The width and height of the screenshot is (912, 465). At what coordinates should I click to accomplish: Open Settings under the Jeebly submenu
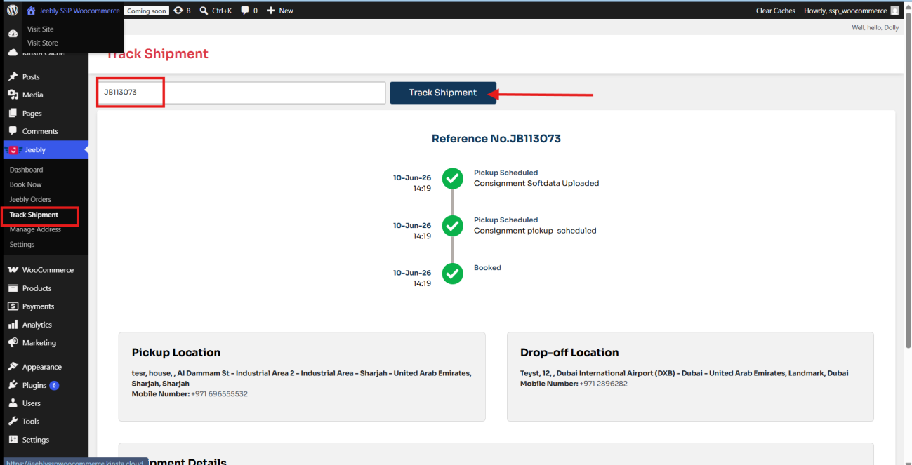pyautogui.click(x=22, y=244)
